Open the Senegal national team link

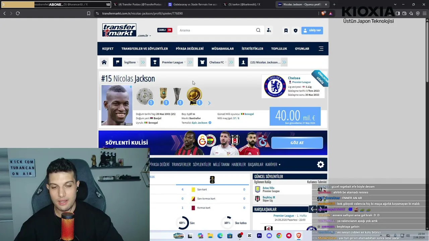249,114
